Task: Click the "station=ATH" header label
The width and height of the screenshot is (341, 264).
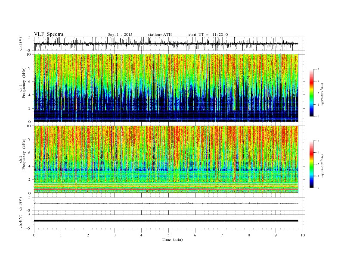Action: point(160,35)
